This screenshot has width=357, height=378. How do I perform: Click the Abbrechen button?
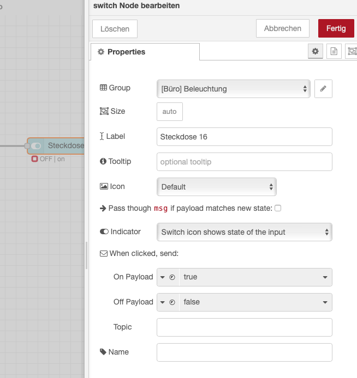coord(282,29)
